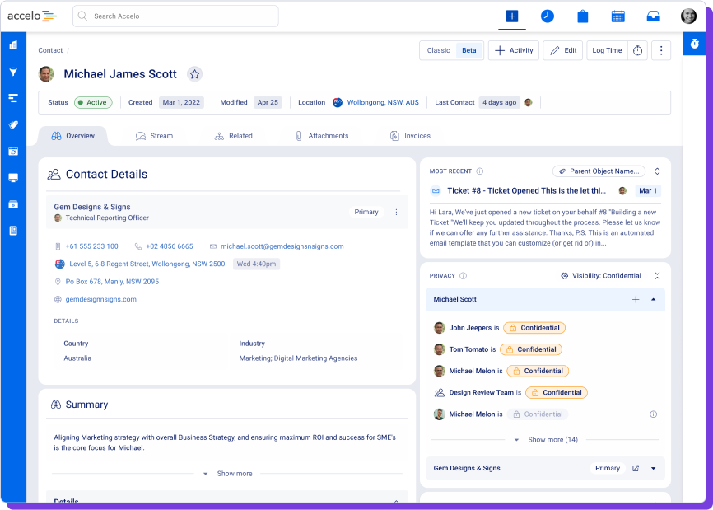713x510 pixels.
Task: Open the companies building icon in left sidebar
Action: (x=13, y=45)
